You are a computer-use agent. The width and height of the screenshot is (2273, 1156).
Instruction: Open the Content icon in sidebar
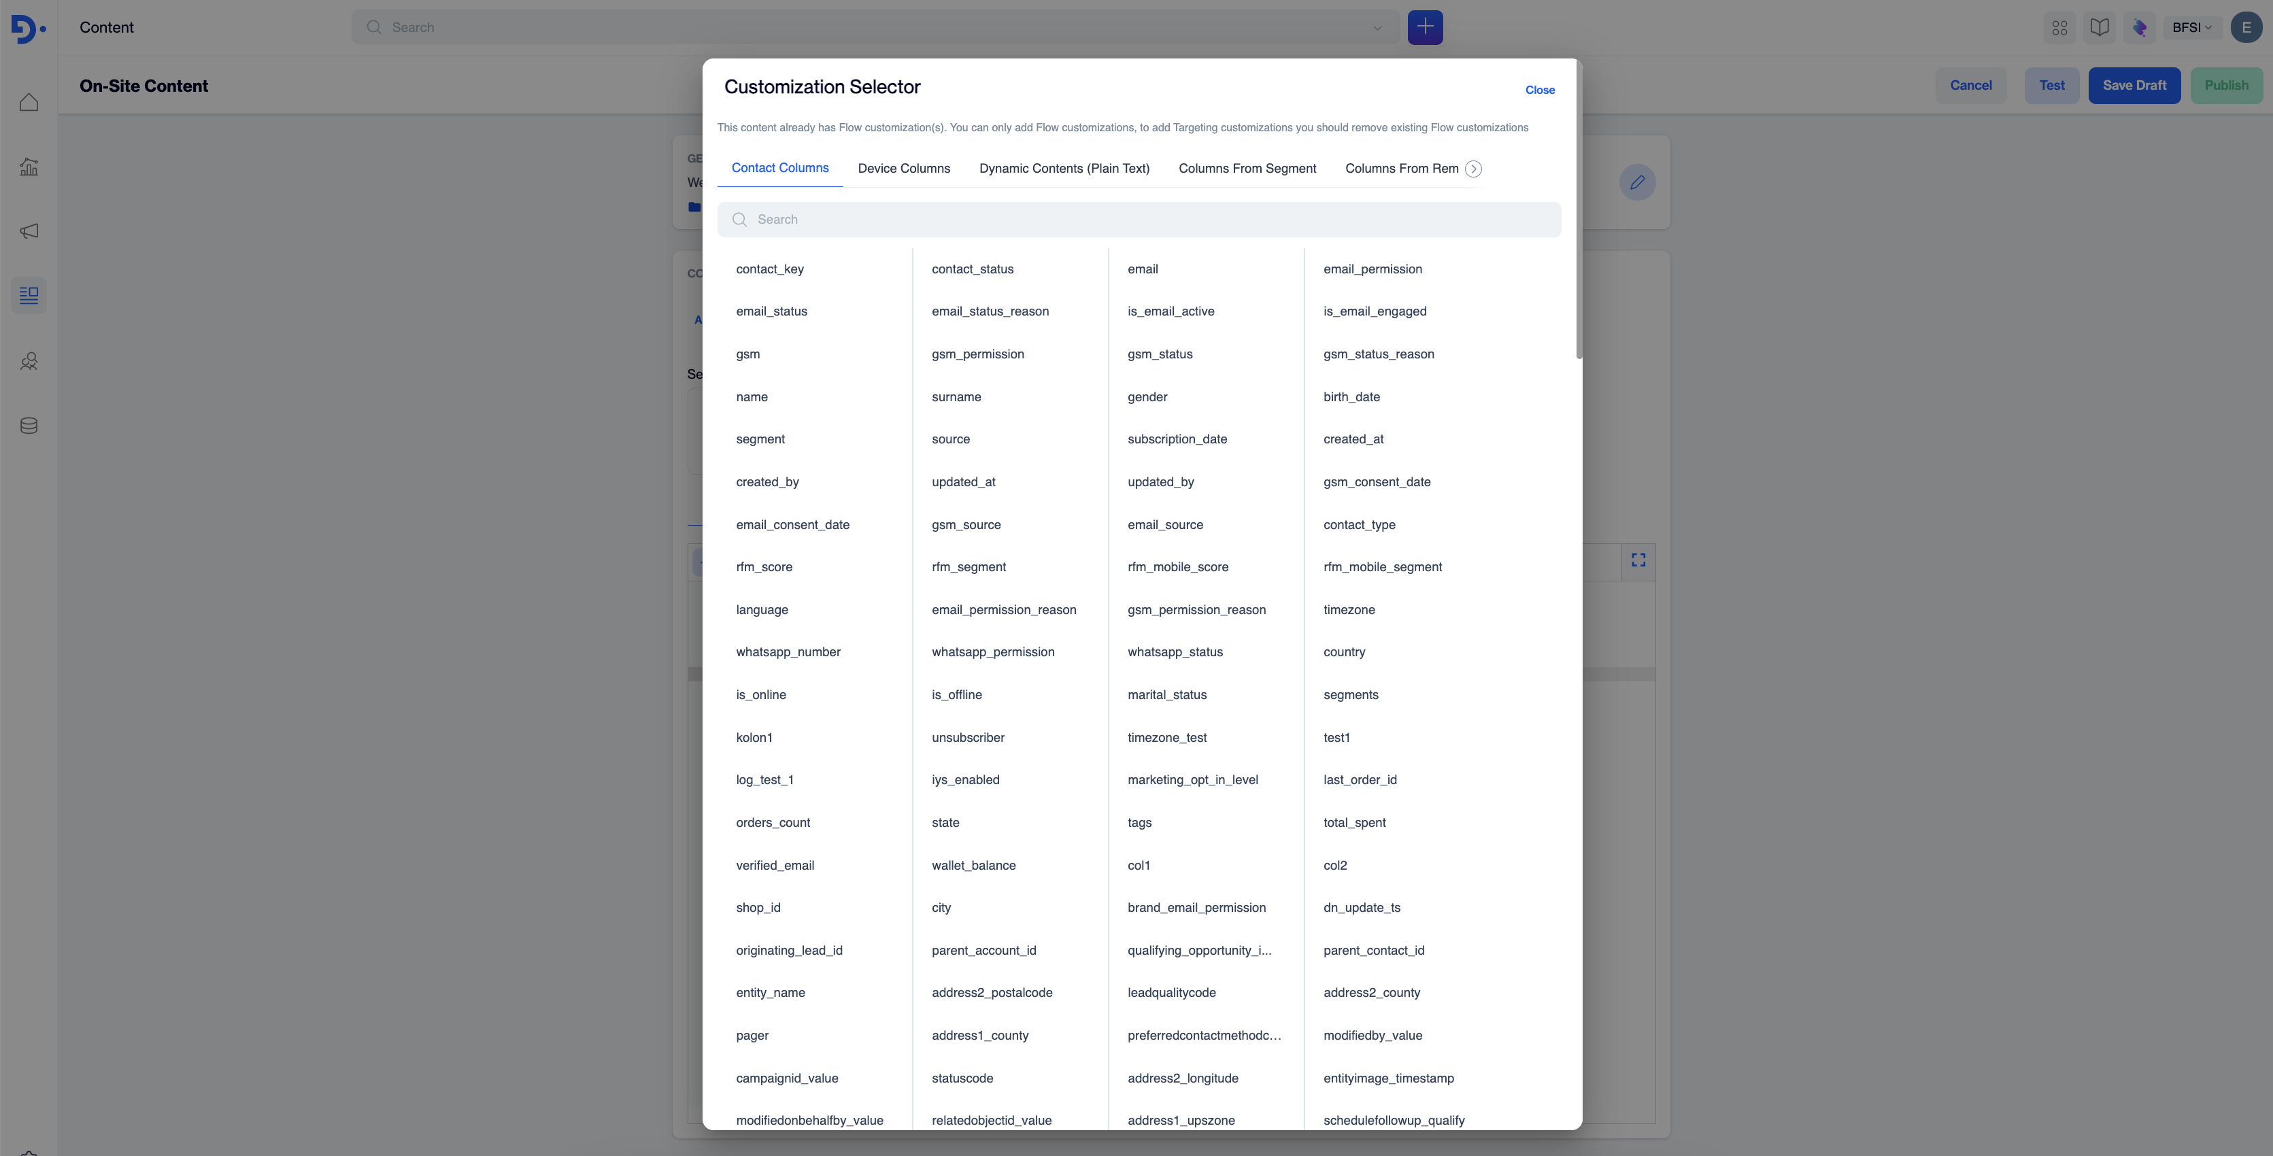pos(29,296)
